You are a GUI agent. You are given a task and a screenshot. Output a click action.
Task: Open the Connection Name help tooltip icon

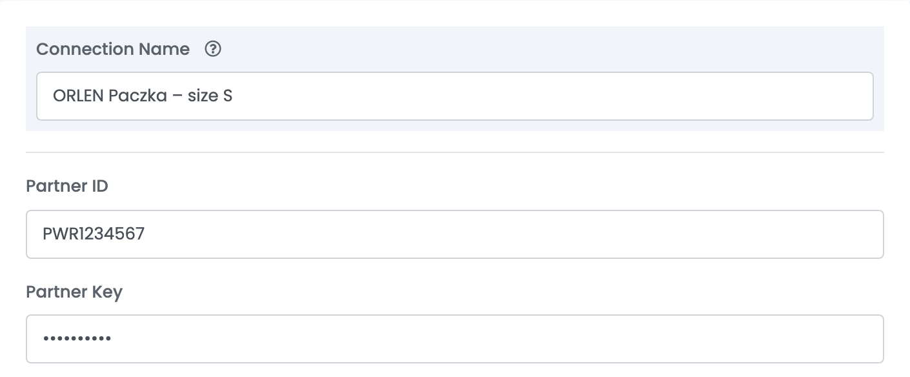pos(213,49)
